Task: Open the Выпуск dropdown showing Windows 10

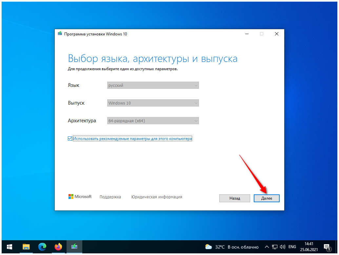Action: coord(153,103)
